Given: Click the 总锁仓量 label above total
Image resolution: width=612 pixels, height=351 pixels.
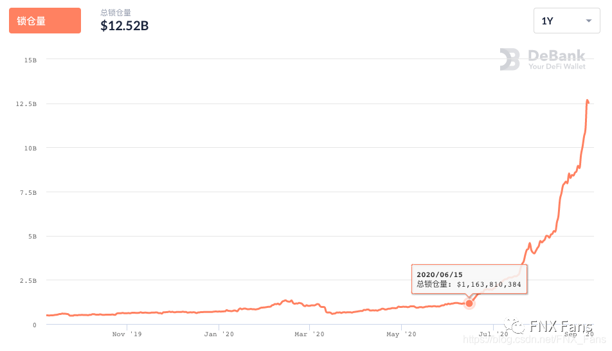Looking at the screenshot, I should click(116, 12).
